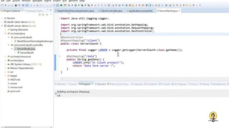This screenshot has height=128, width=229.
Task: Select the mvnw.cmd file
Action: (16, 87)
